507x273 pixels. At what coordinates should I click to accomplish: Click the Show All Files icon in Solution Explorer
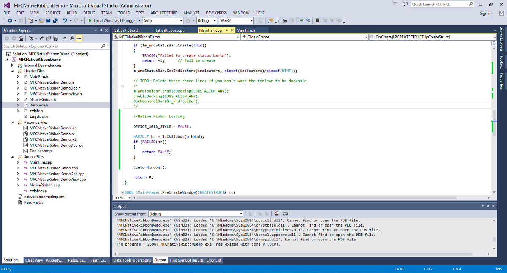click(x=56, y=38)
